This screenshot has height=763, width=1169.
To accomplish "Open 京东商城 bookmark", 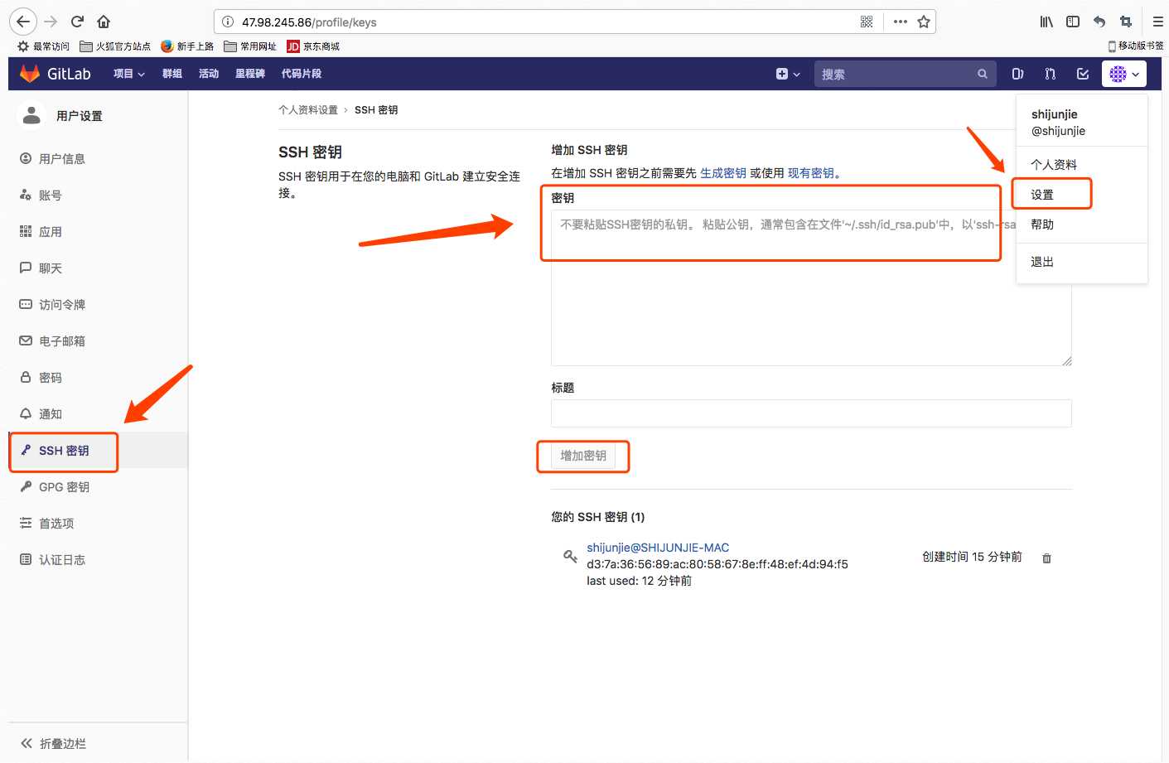I will (x=313, y=46).
